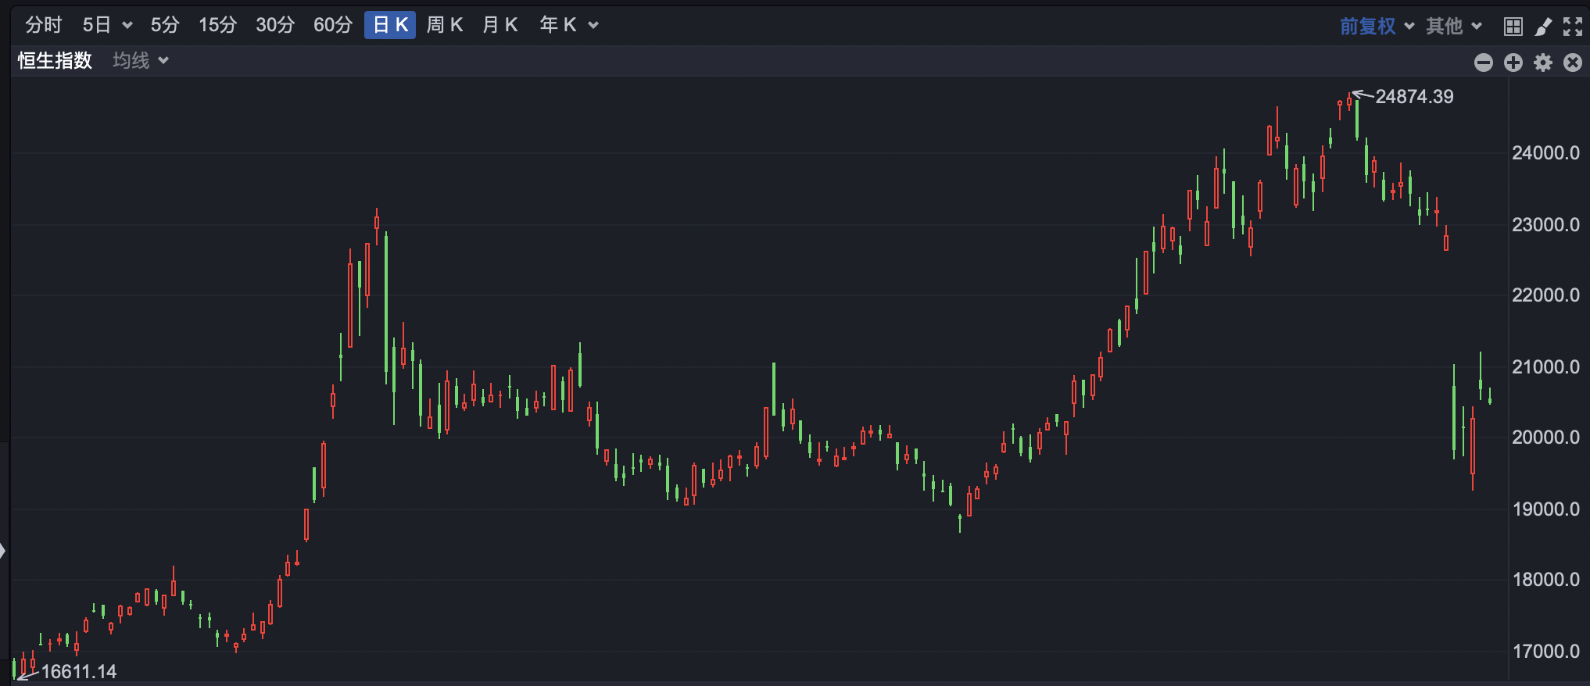1590x686 pixels.
Task: Zoom out with the minus icon
Action: click(x=1483, y=63)
